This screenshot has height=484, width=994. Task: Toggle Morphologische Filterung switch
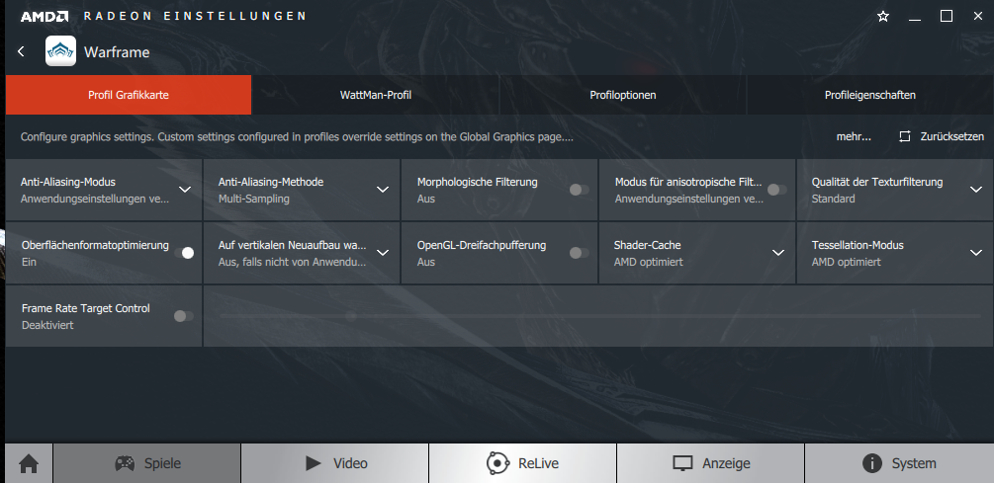(579, 190)
